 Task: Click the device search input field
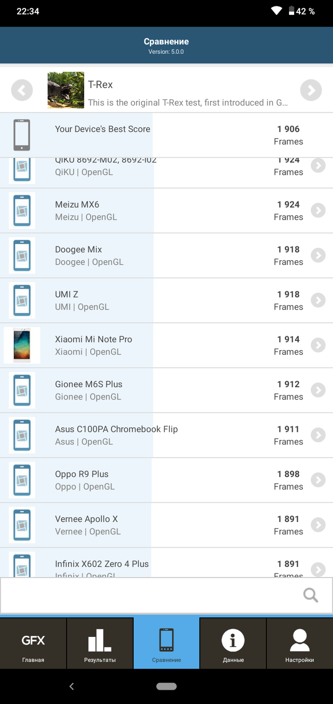pyautogui.click(x=149, y=595)
